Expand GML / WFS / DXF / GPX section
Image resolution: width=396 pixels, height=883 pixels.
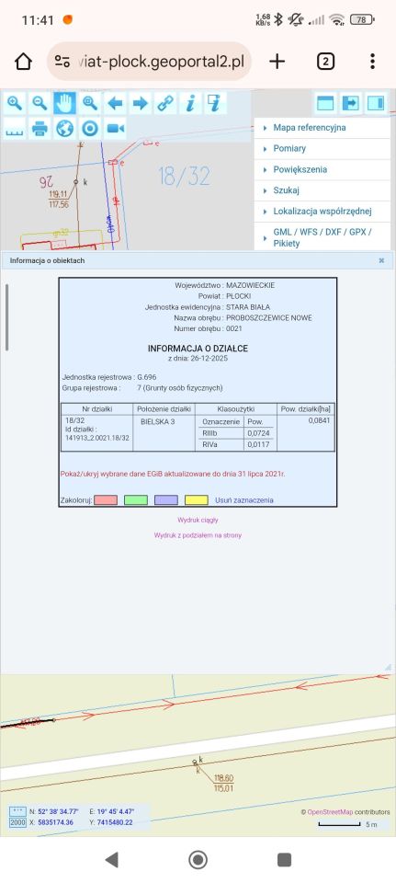tap(322, 237)
